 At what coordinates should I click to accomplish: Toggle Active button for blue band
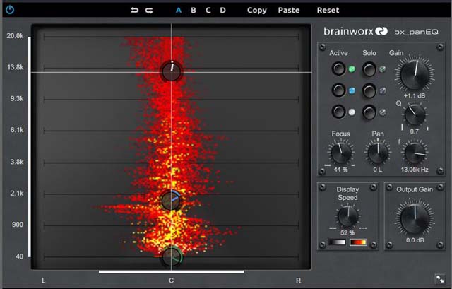(x=340, y=90)
